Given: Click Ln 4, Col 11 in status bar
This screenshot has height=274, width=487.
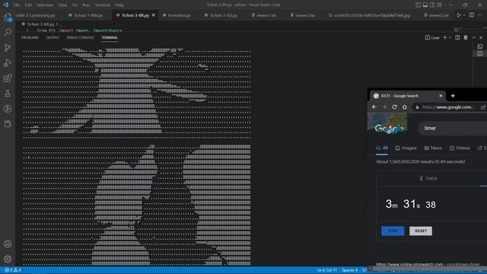Looking at the screenshot, I should pyautogui.click(x=326, y=270).
